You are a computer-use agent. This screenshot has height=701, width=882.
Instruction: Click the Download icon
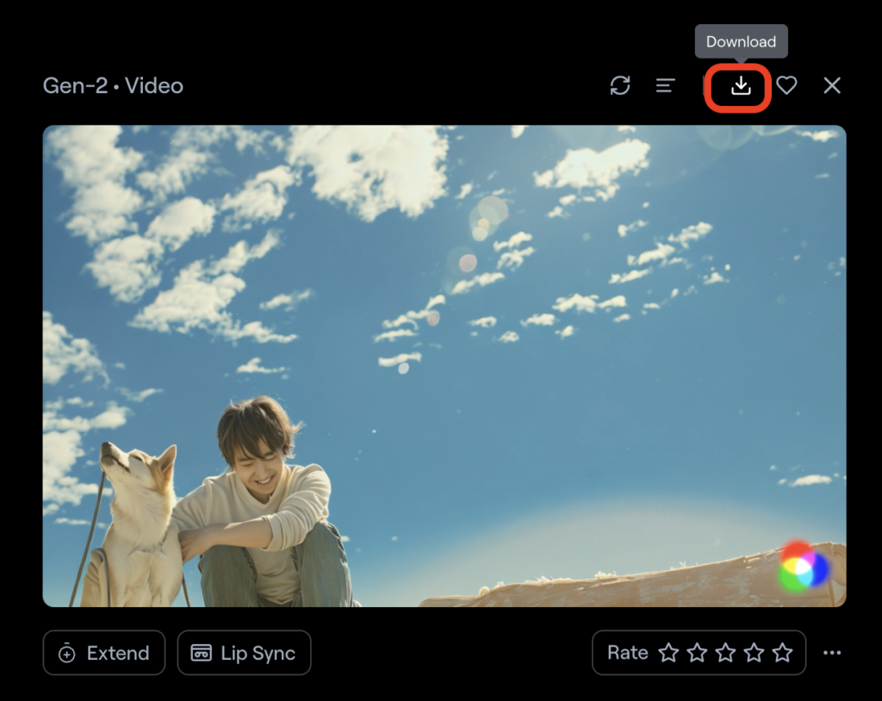pos(741,85)
